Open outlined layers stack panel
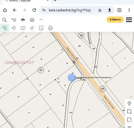 click(x=32, y=20)
